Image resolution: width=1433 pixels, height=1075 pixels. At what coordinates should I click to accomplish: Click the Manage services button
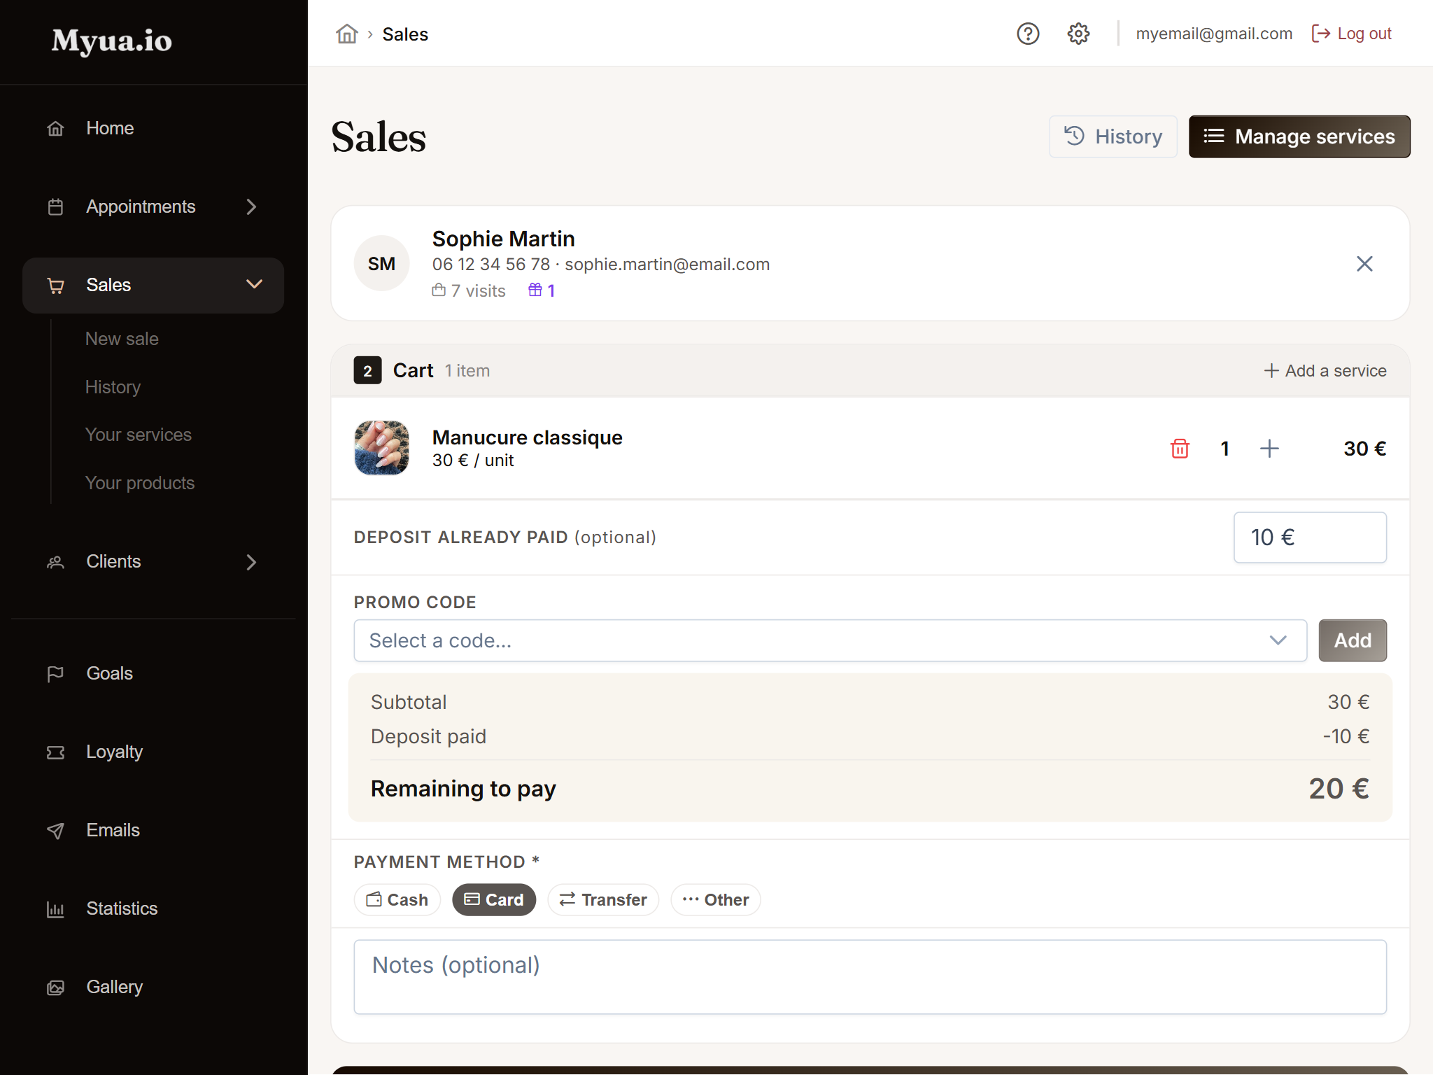(x=1299, y=136)
